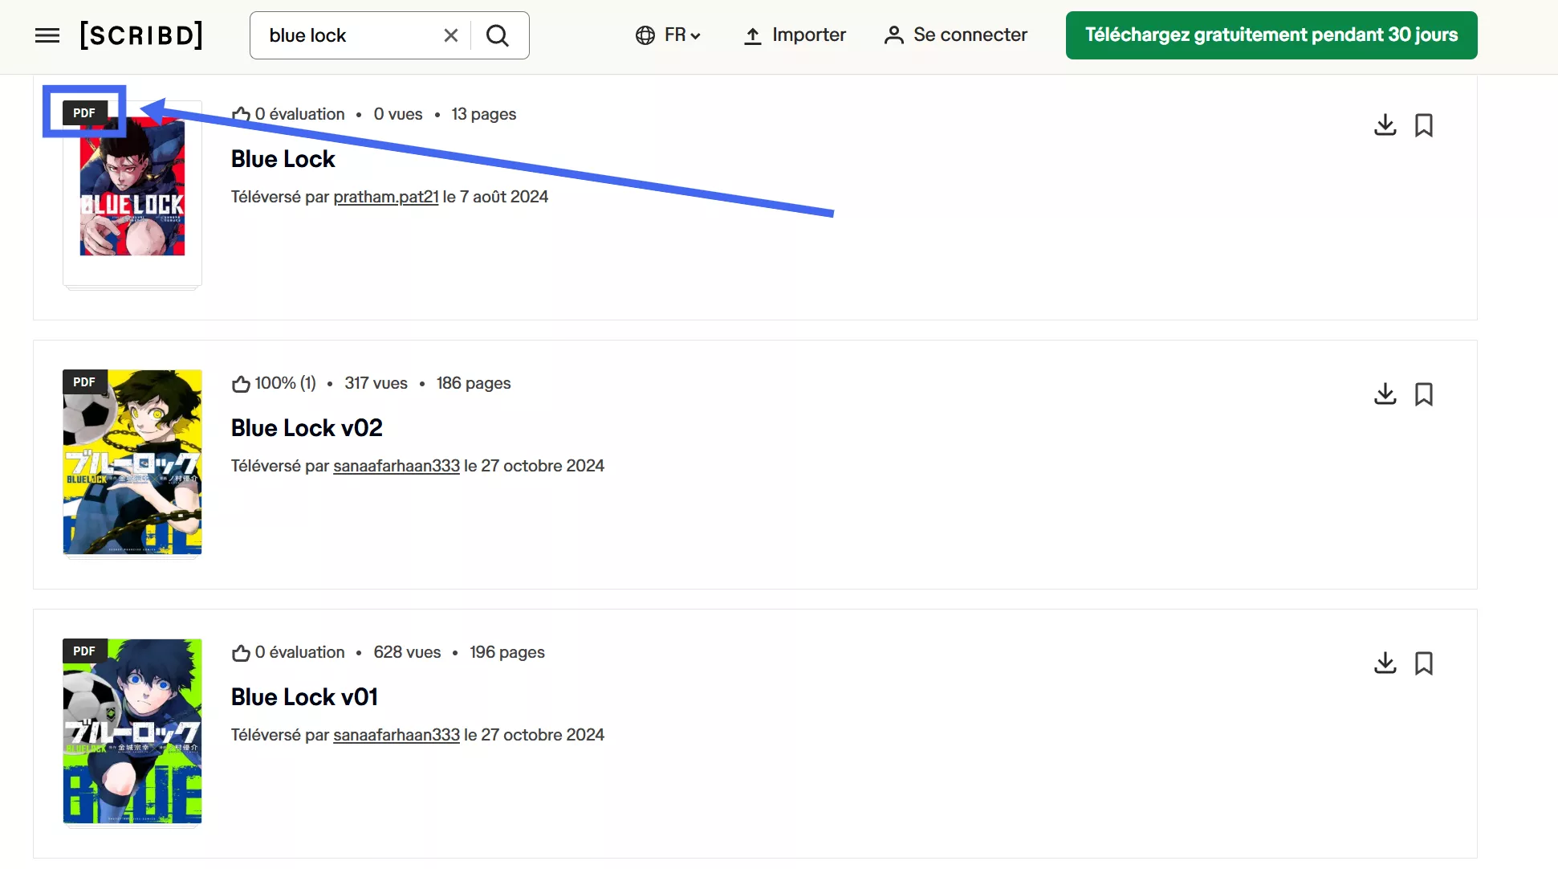Download the Blue Lock 13-page document
Image resolution: width=1558 pixels, height=869 pixels.
pos(1385,125)
